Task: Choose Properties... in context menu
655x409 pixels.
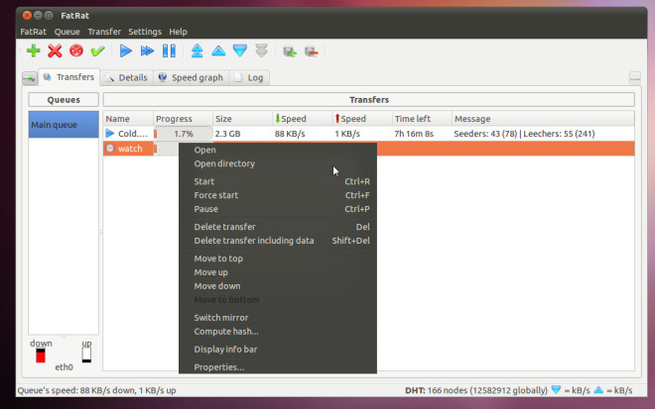Action: pyautogui.click(x=278, y=367)
